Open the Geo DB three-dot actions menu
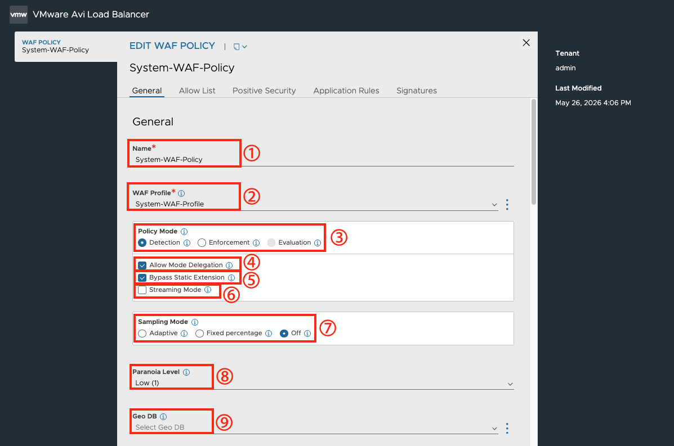 pos(507,428)
